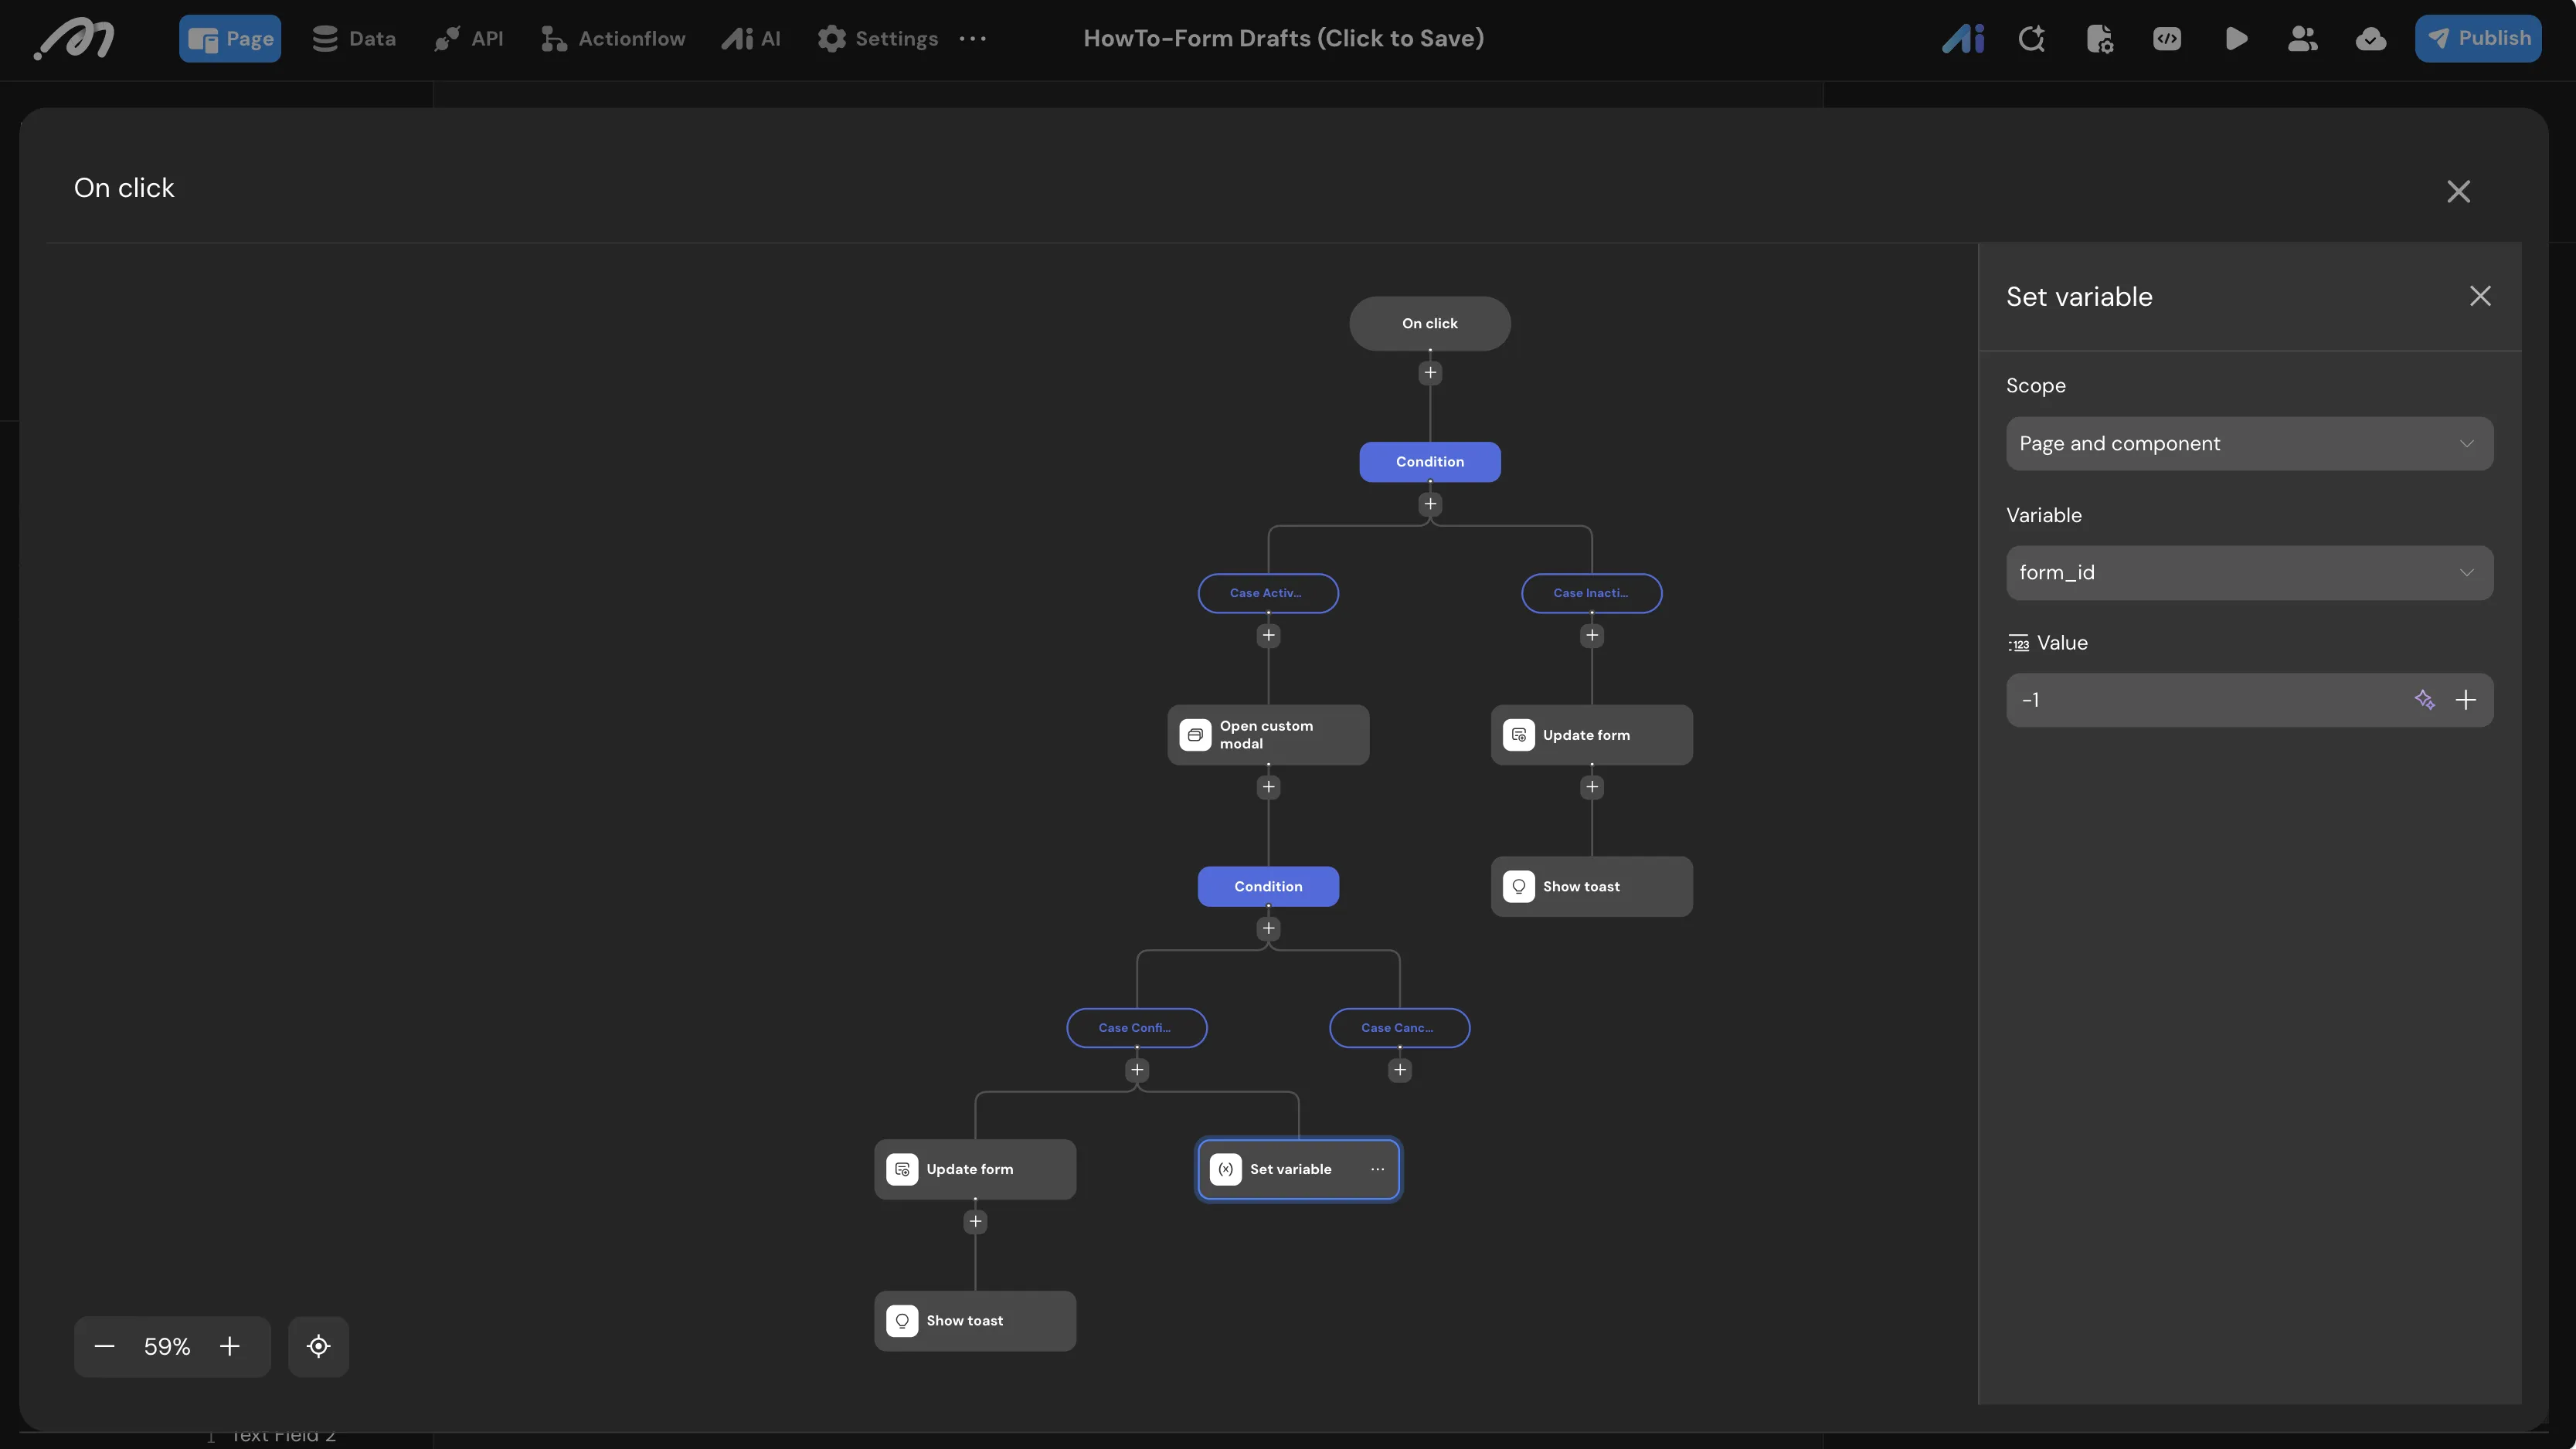The height and width of the screenshot is (1449, 2576).
Task: Add step below bottom-left Update form
Action: coord(975,1222)
